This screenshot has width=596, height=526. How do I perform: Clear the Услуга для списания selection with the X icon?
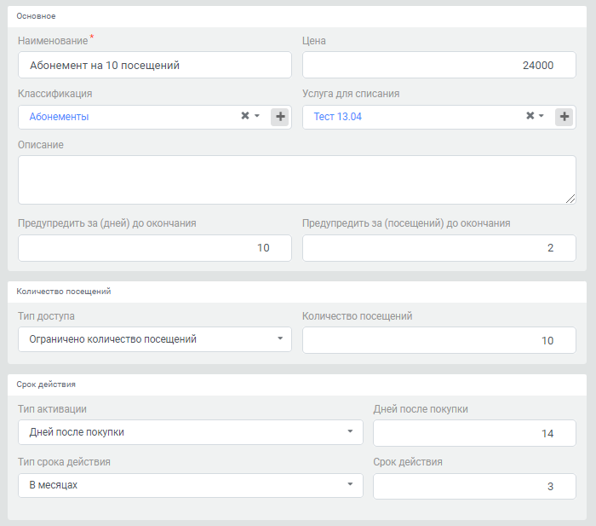[x=530, y=116]
